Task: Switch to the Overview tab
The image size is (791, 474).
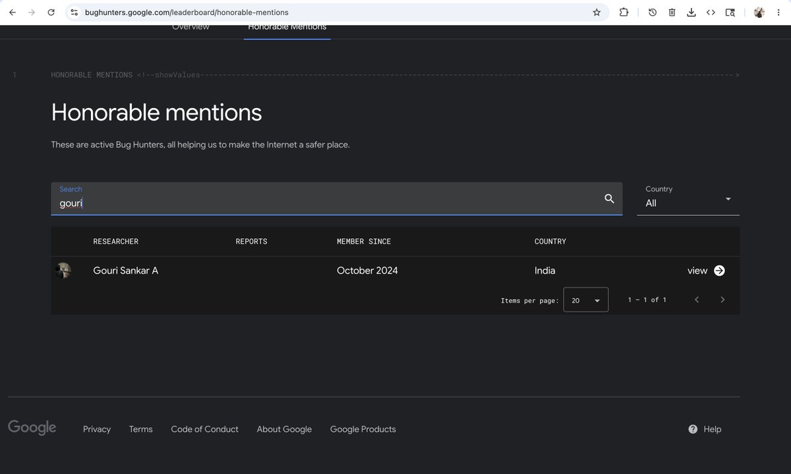Action: point(190,28)
